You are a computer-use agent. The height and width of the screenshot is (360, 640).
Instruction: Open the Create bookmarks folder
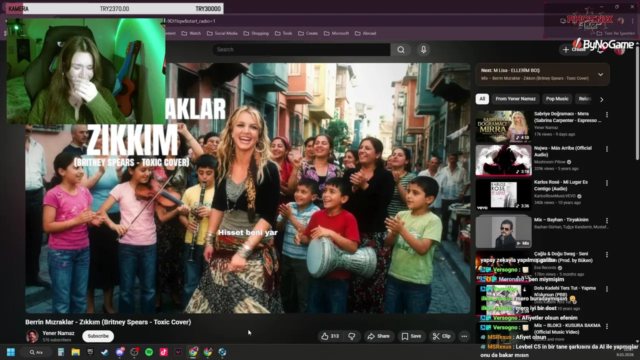(x=308, y=33)
